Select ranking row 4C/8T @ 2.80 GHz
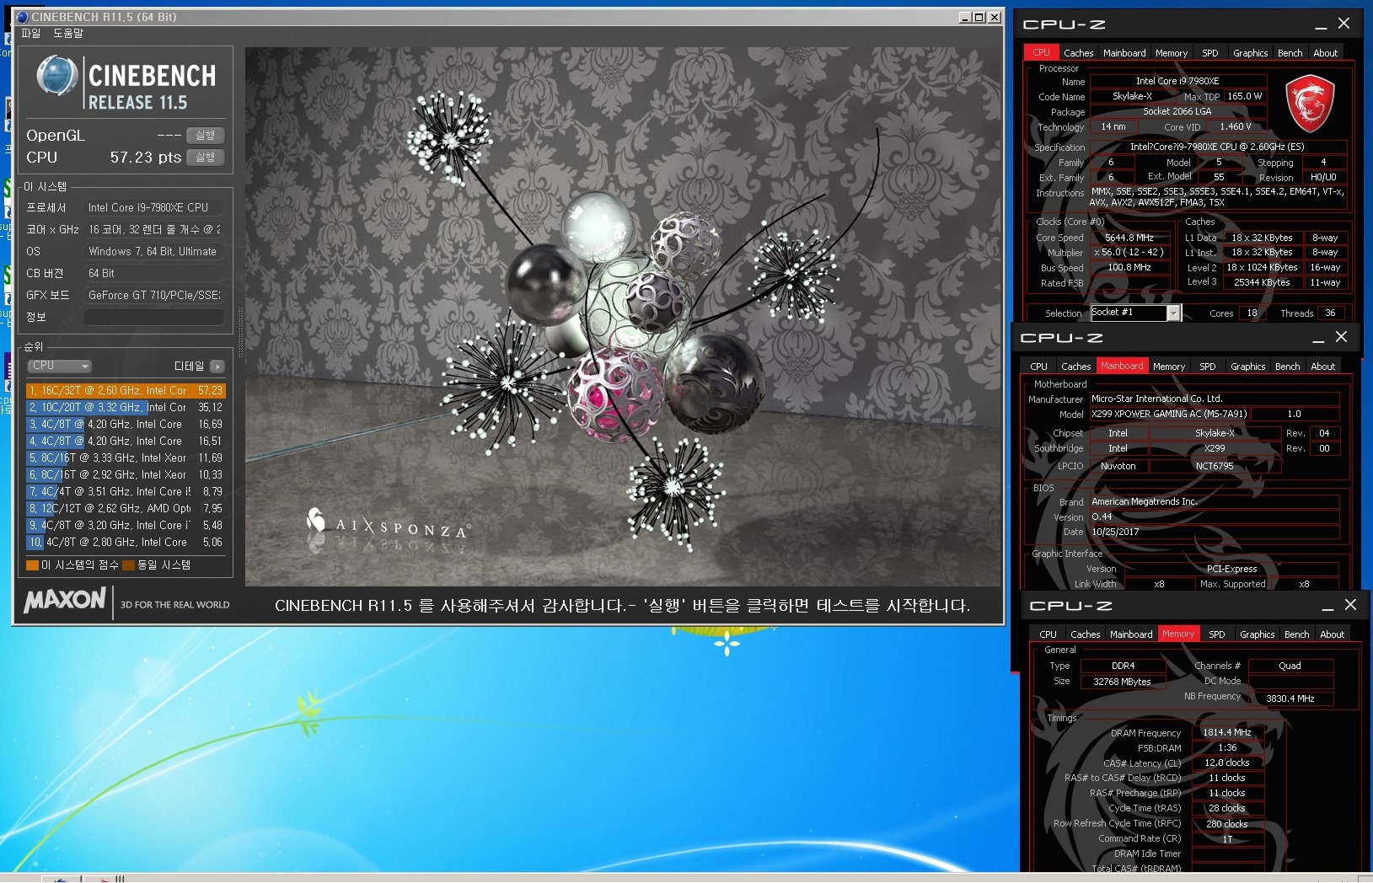 pyautogui.click(x=126, y=542)
